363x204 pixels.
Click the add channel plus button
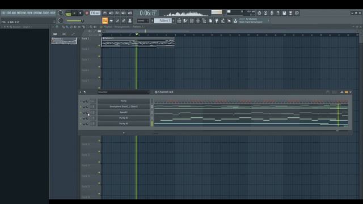(124, 133)
